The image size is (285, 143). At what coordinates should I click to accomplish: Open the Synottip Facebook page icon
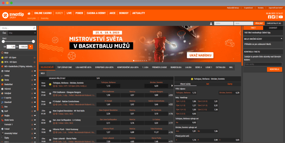tap(269, 17)
